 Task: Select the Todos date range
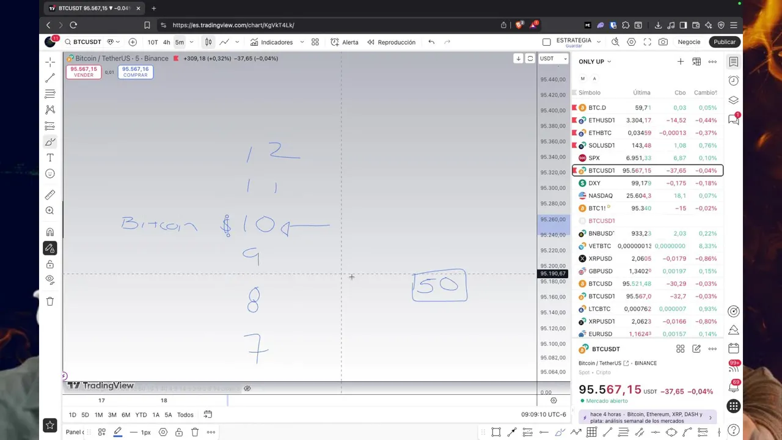click(x=185, y=415)
